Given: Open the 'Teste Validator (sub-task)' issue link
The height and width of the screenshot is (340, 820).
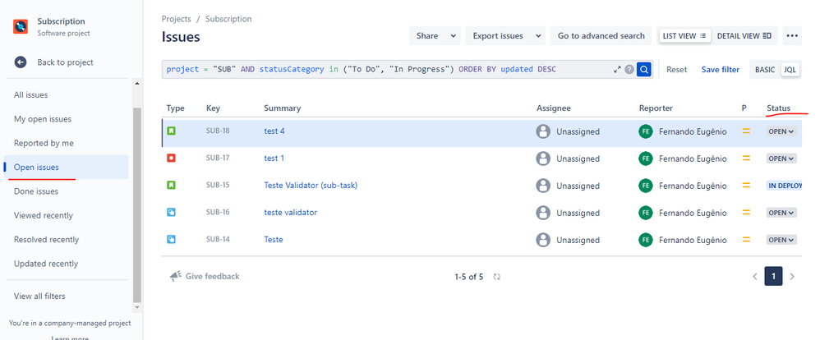Looking at the screenshot, I should tap(311, 185).
